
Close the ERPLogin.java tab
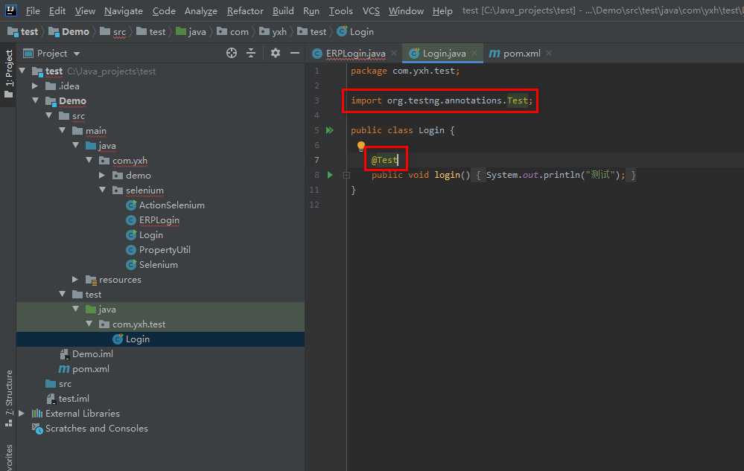coord(394,54)
